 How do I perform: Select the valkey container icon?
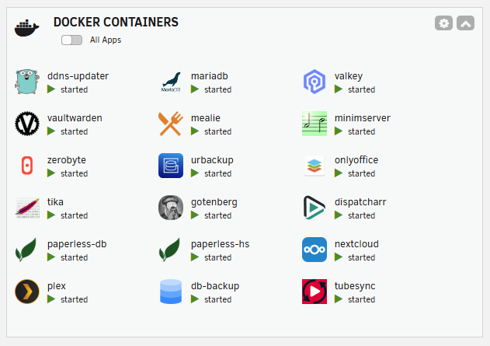(x=315, y=82)
